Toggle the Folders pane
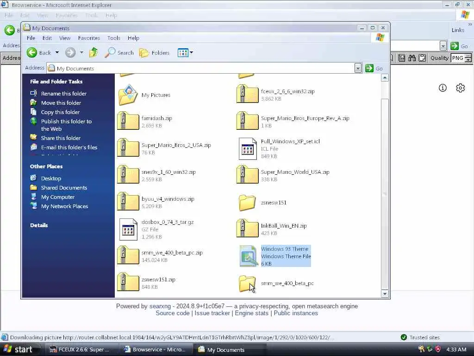The width and height of the screenshot is (474, 356). [155, 53]
